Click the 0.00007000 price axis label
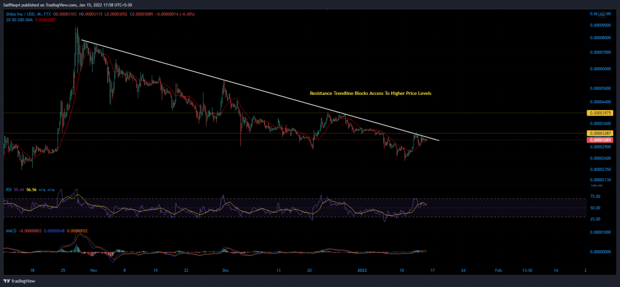The height and width of the screenshot is (287, 620). pos(600,52)
